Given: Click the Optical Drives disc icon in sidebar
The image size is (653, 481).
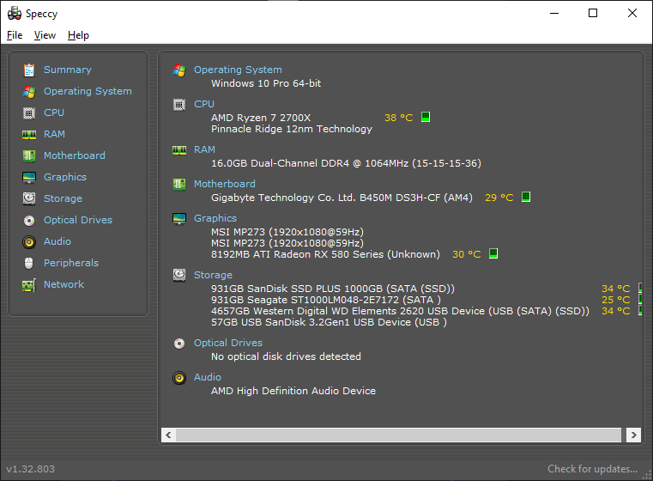Looking at the screenshot, I should (x=28, y=220).
